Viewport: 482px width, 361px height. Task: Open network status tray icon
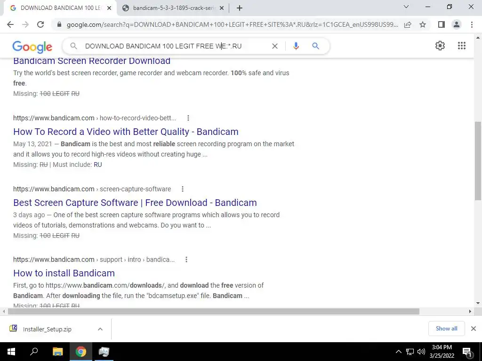coord(410,352)
